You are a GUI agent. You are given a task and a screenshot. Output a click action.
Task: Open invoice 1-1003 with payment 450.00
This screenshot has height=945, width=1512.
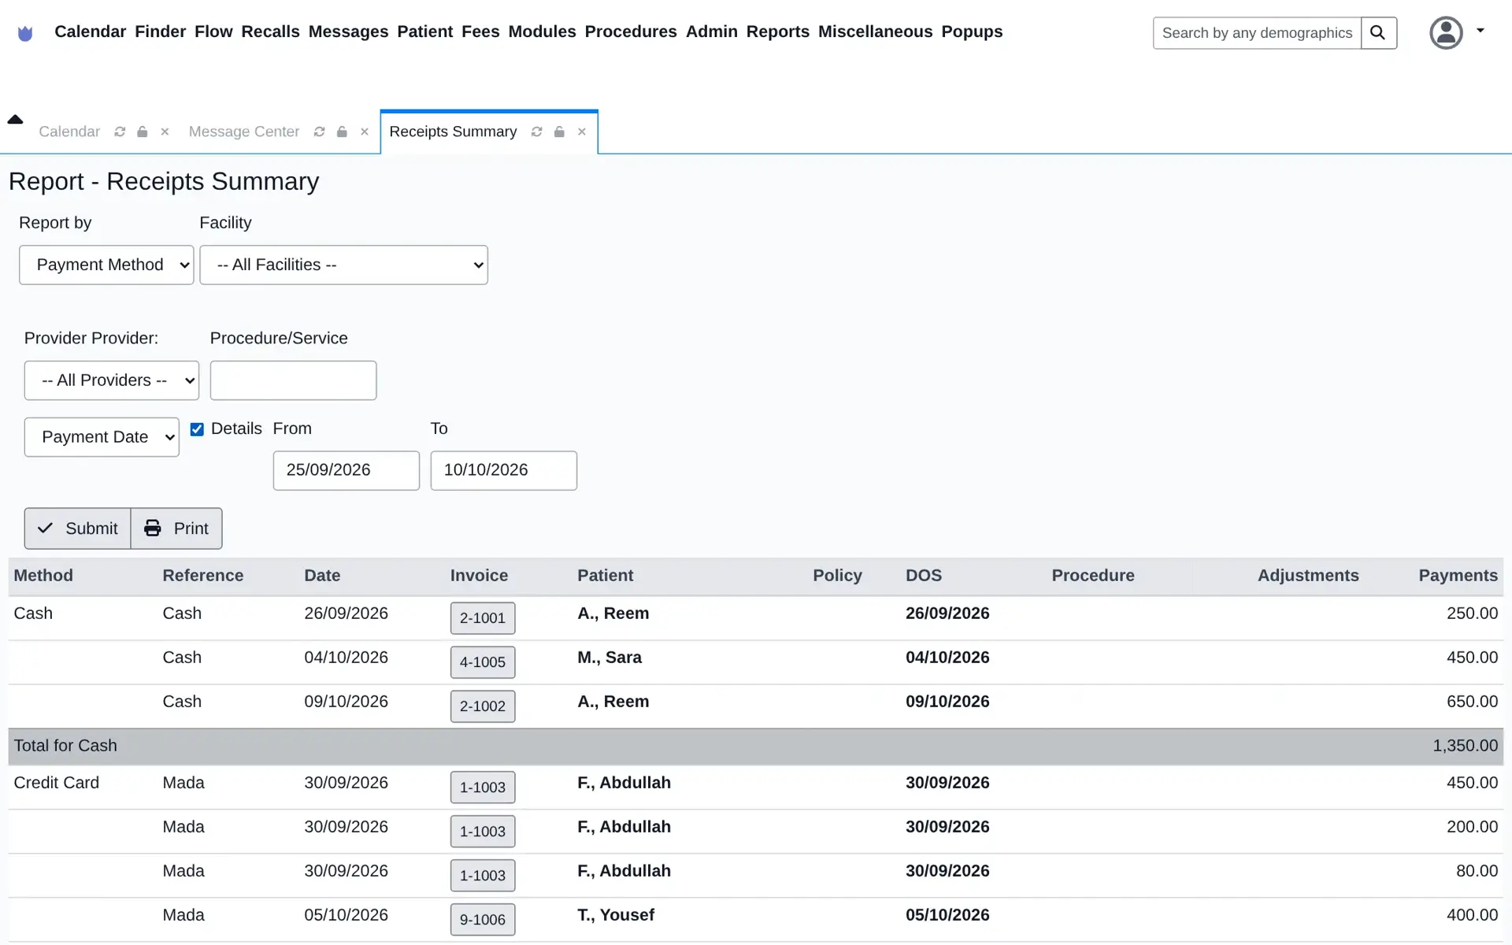pos(483,787)
